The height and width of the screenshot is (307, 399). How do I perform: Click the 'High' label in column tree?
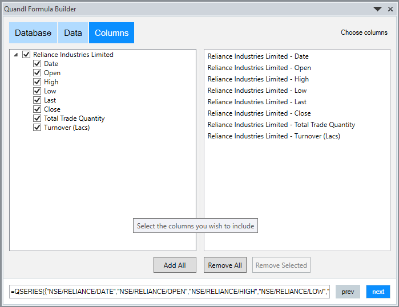51,82
